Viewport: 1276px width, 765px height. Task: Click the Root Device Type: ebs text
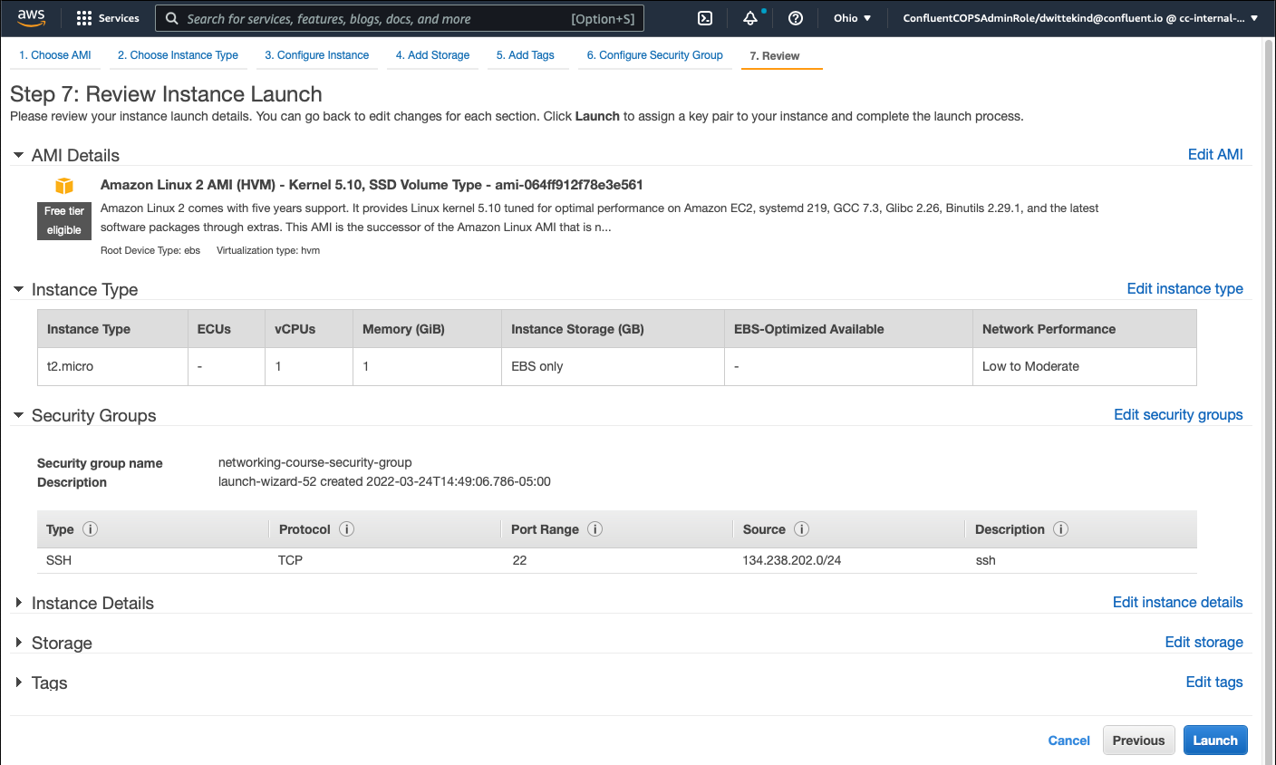(x=150, y=250)
